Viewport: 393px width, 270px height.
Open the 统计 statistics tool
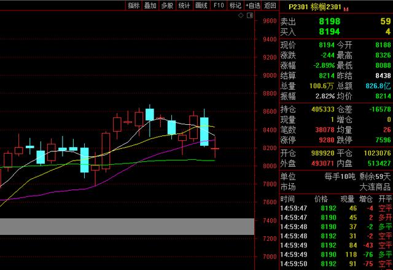[x=184, y=6]
